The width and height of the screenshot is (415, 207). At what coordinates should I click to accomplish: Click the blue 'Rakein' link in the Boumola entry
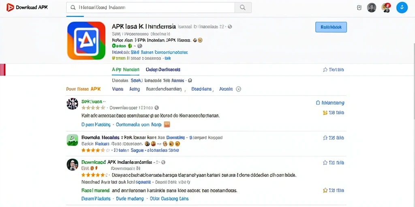[x=102, y=144]
